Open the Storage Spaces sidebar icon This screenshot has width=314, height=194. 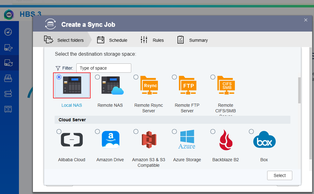[x=8, y=109]
